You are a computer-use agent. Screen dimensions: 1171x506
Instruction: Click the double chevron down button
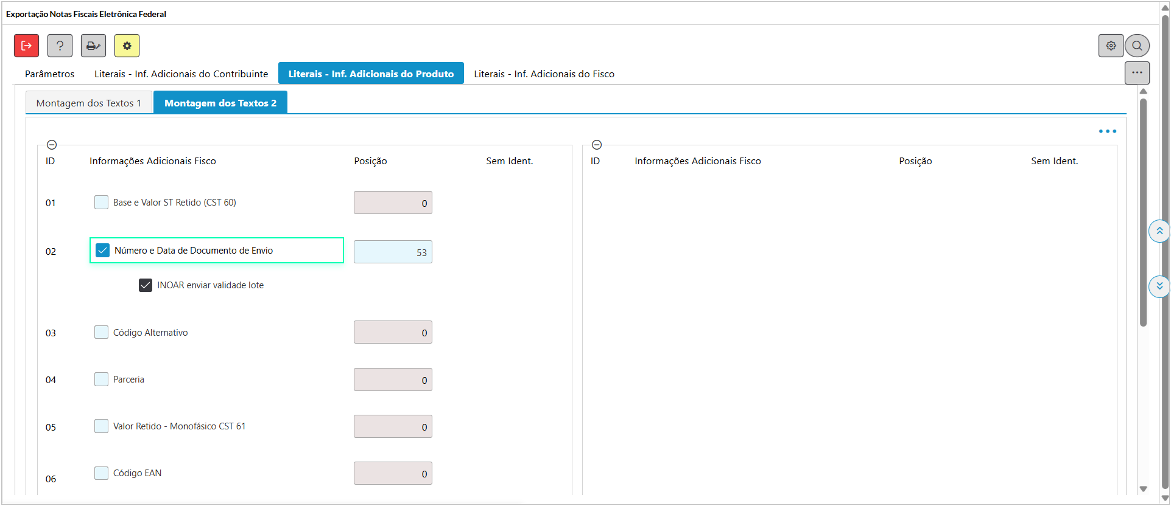(1159, 286)
